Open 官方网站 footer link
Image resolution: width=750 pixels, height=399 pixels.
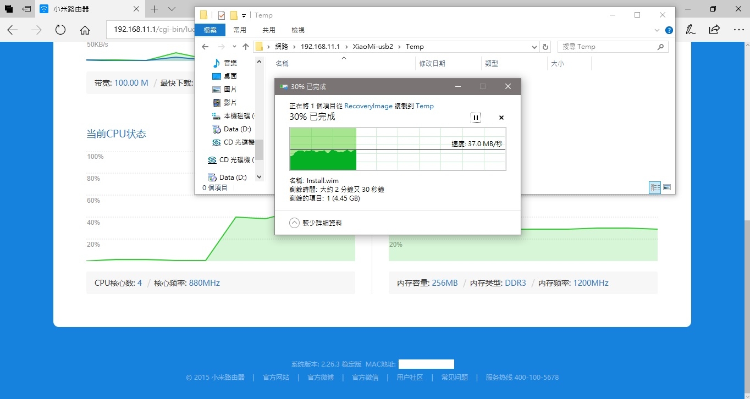coord(276,378)
